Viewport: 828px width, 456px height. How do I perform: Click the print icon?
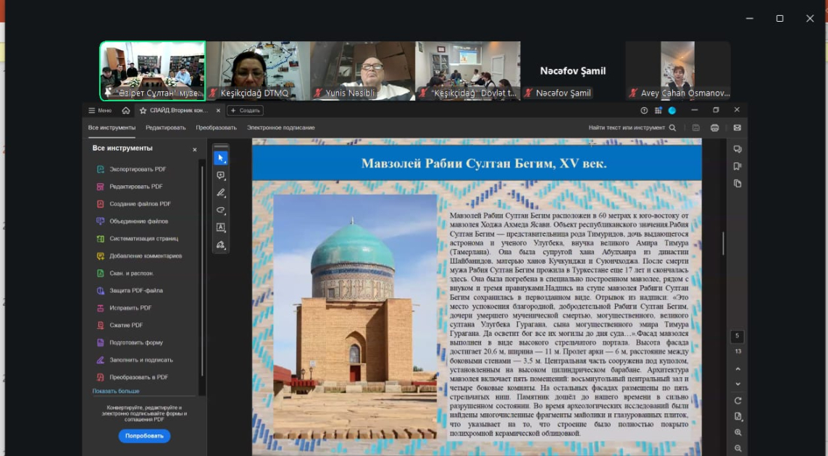[x=714, y=128]
